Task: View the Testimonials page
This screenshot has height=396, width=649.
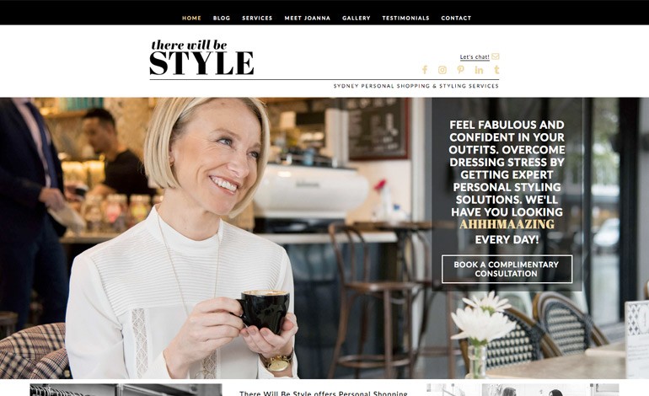Action: point(405,19)
